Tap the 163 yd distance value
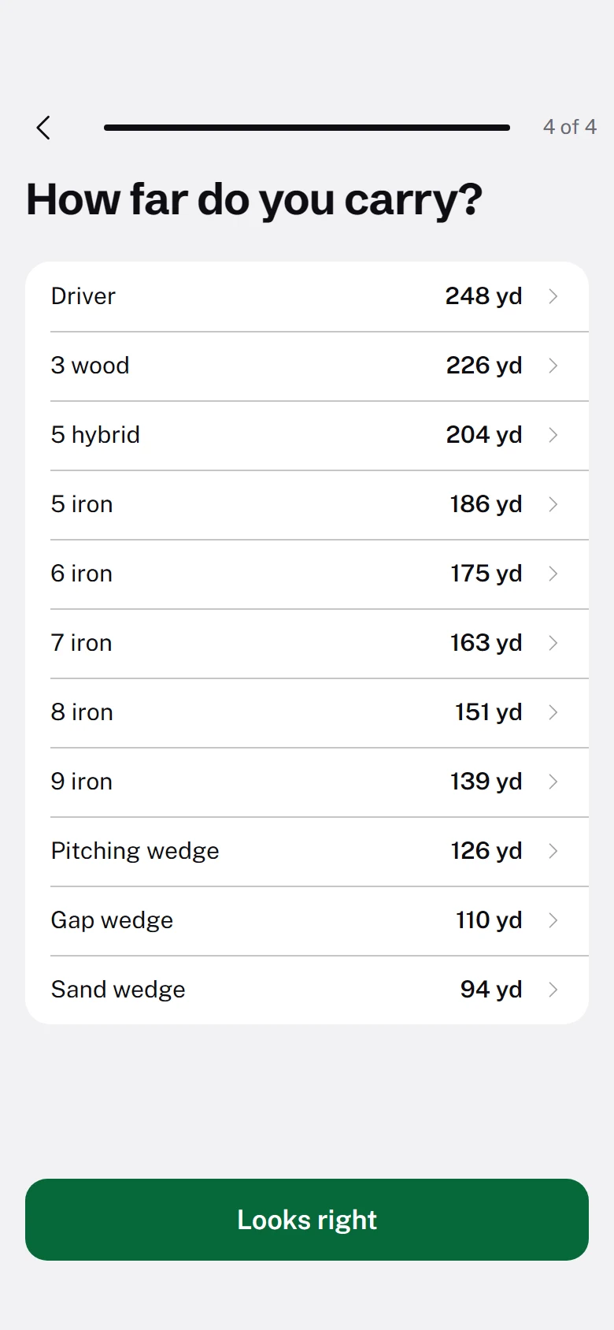 (486, 643)
